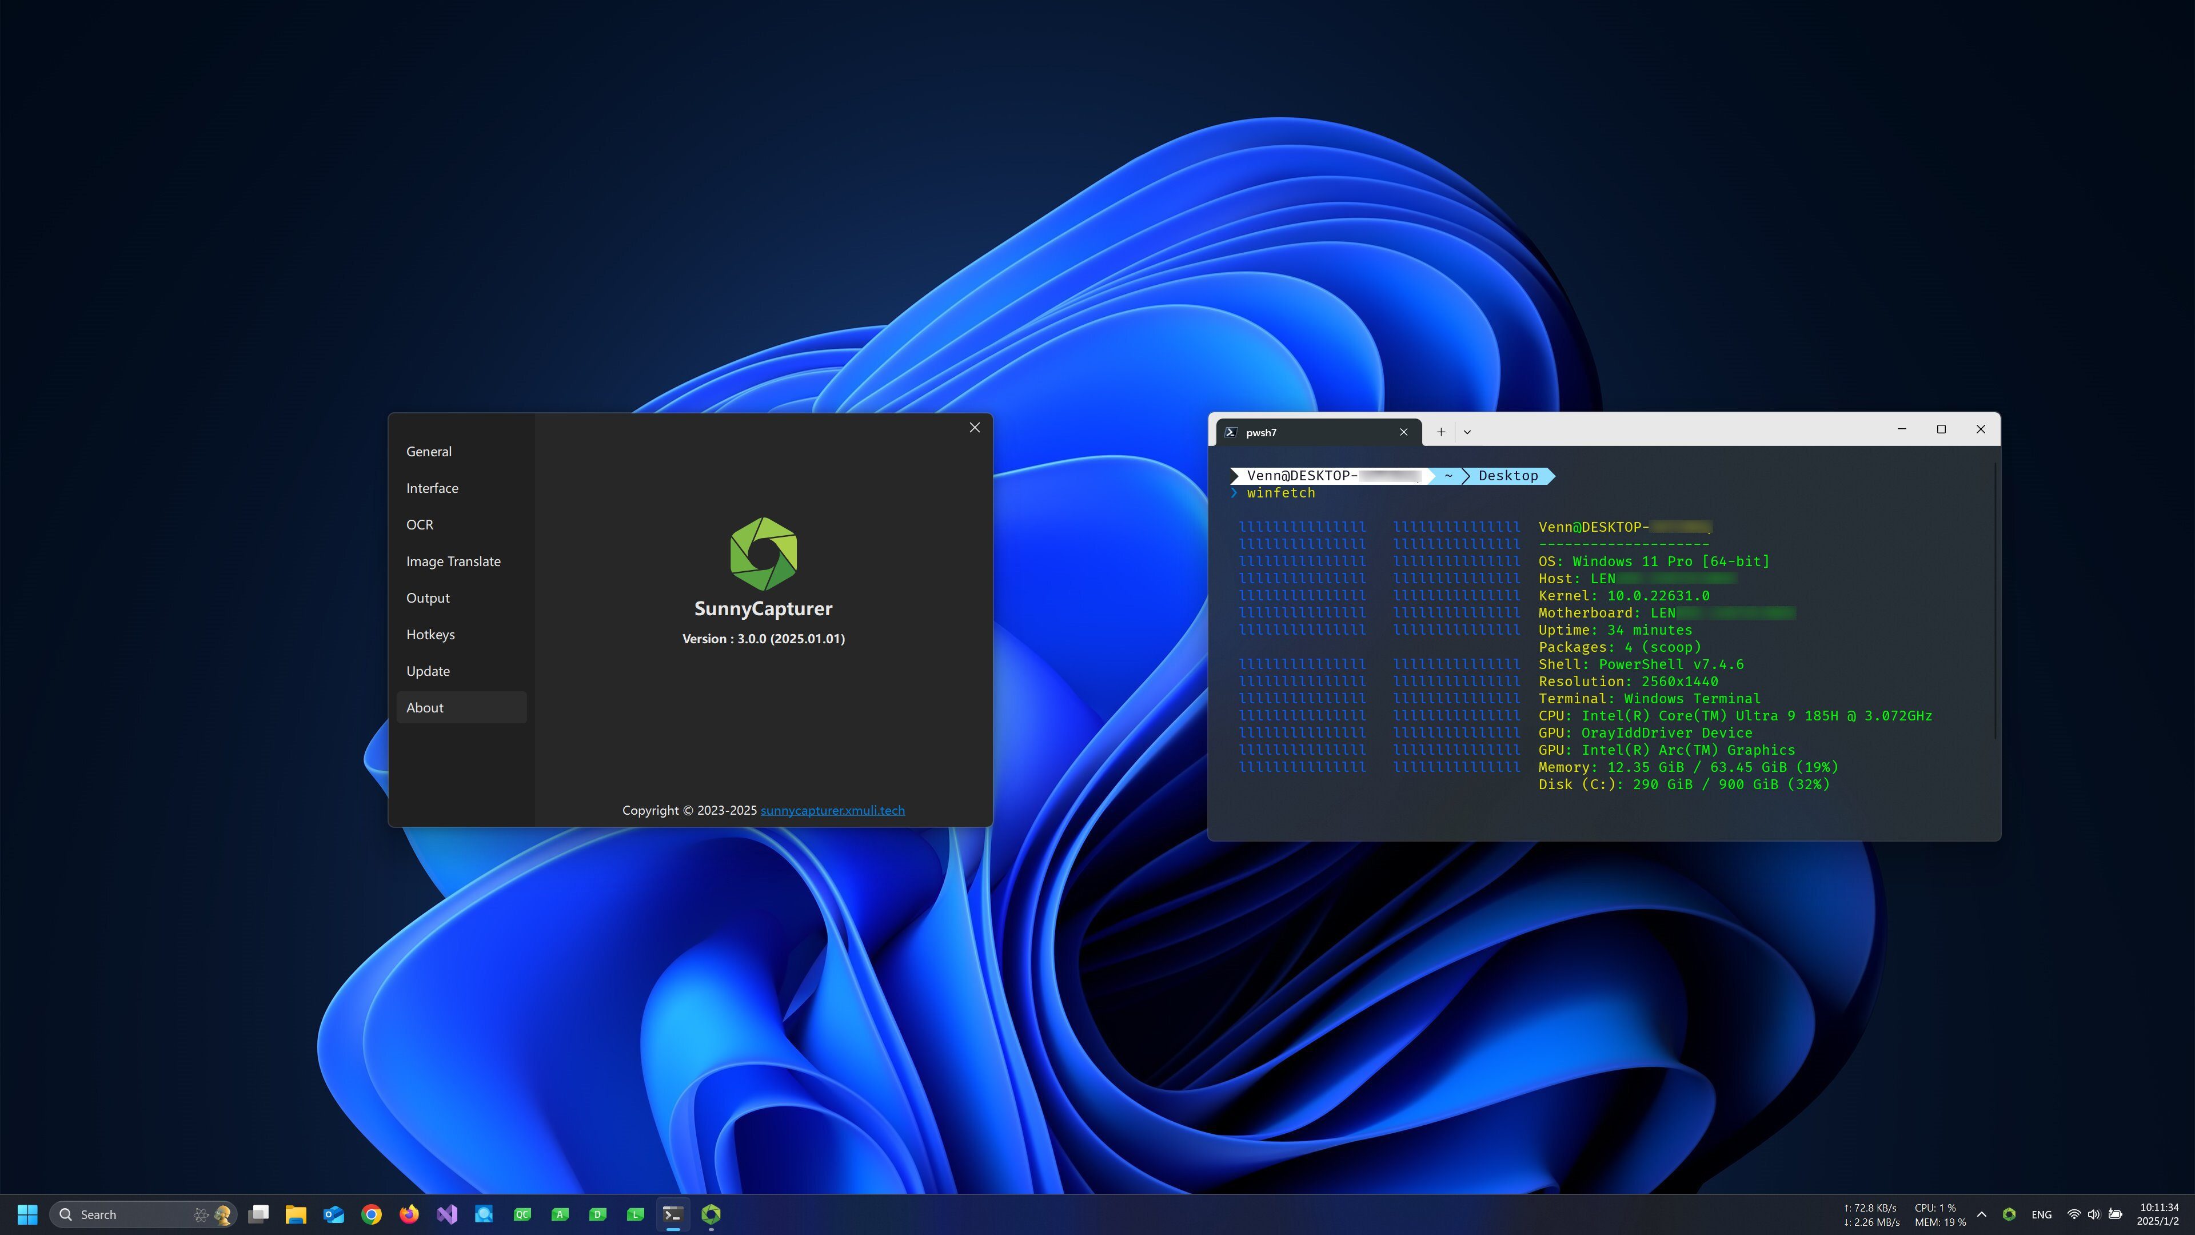Viewport: 2195px width, 1235px height.
Task: Open File Explorer from the taskbar
Action: (x=296, y=1214)
